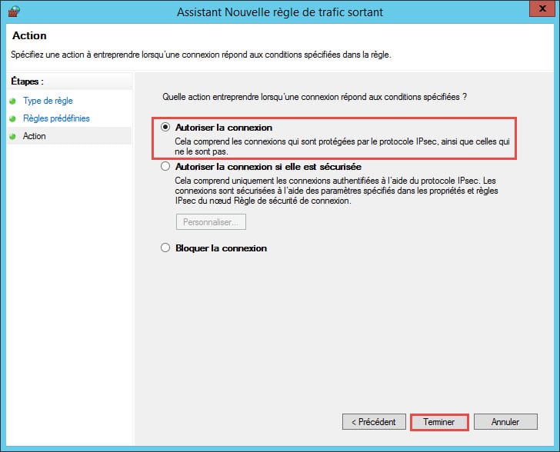This screenshot has width=560, height=452.
Task: Select the Bloquer la connexion option
Action: (x=165, y=248)
